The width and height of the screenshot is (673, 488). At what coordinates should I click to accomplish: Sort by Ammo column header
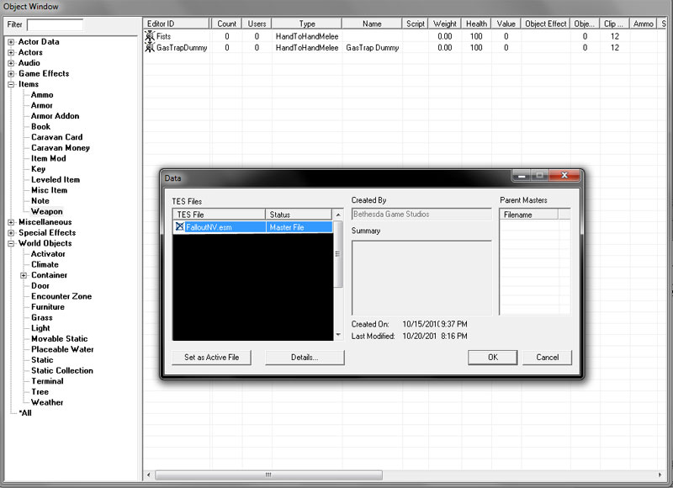pyautogui.click(x=643, y=24)
